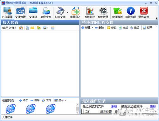Click favorites scrollbar down arrow
Screen dimensions: 159x121
(78, 112)
